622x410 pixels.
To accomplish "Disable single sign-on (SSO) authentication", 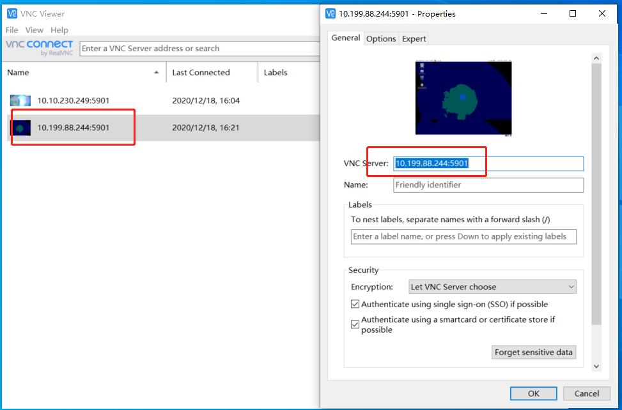I will pyautogui.click(x=355, y=304).
